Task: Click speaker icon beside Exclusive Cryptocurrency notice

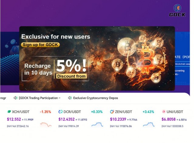Action: click(x=70, y=98)
